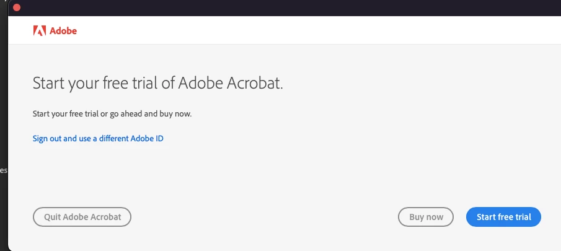Click the red Adobe logo icon
This screenshot has height=251, width=561.
[39, 30]
